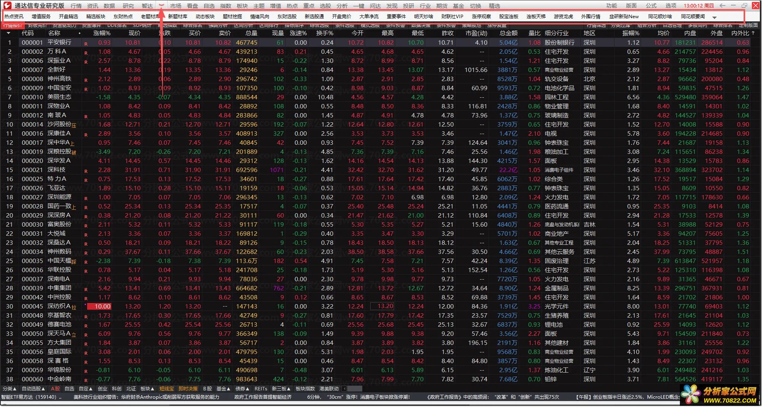Click the 分析家公式网 flower logo

(691, 395)
